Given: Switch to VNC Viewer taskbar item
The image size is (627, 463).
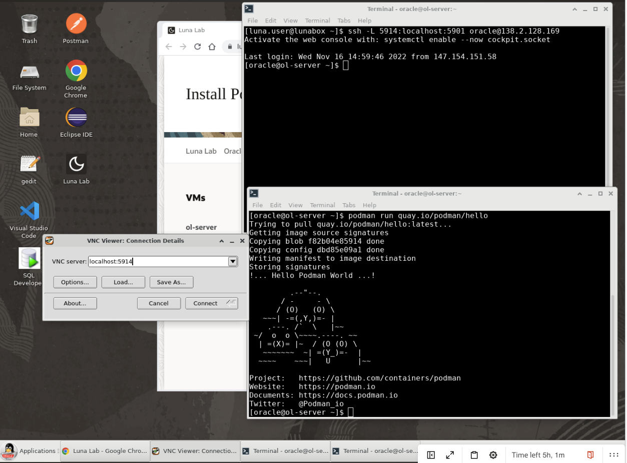Looking at the screenshot, I should click(x=194, y=450).
